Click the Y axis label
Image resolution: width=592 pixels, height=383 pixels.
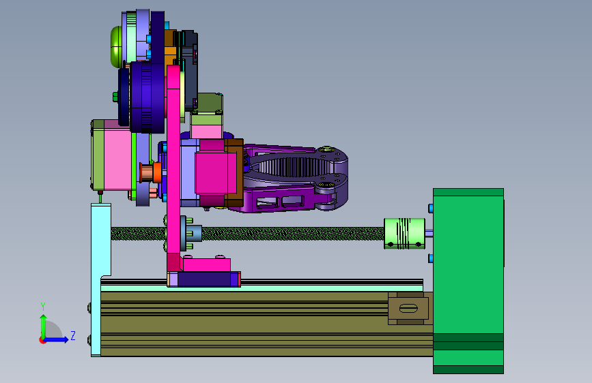pos(43,306)
